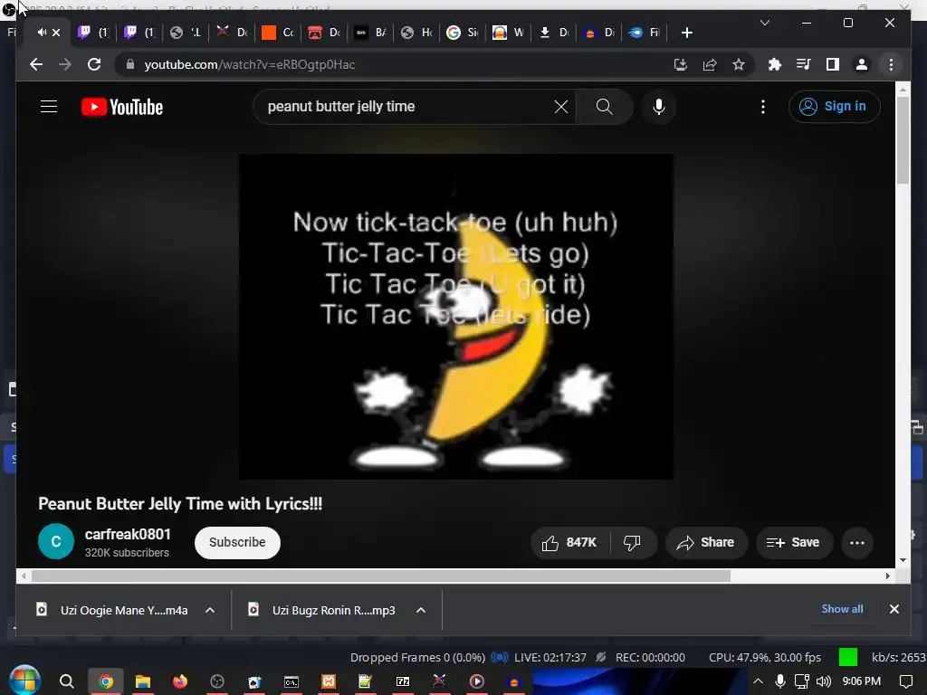Open OBS Studio from the taskbar
The image size is (927, 695).
point(217,681)
